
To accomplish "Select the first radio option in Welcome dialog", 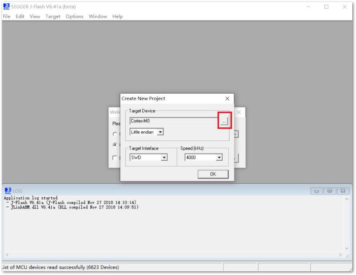I will [115, 134].
